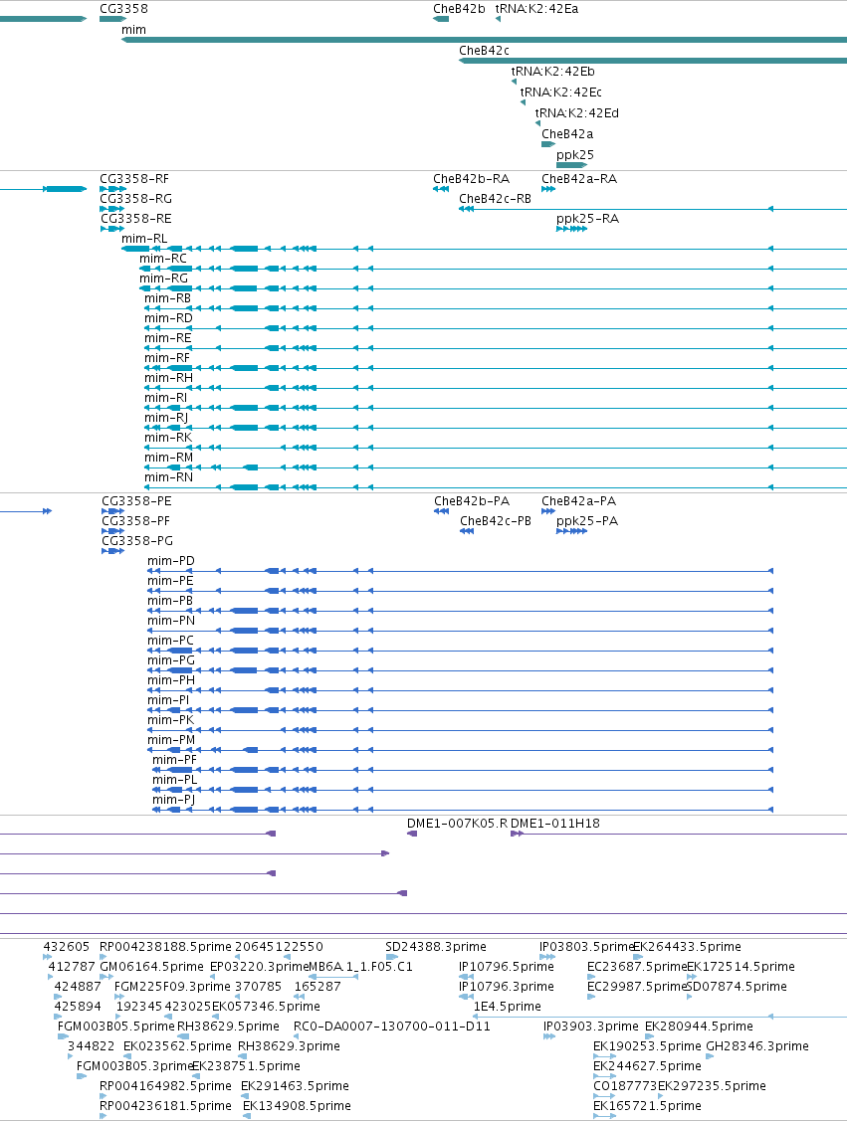847x1121 pixels.
Task: Click transcript mim-RK label
Action: coord(168,438)
